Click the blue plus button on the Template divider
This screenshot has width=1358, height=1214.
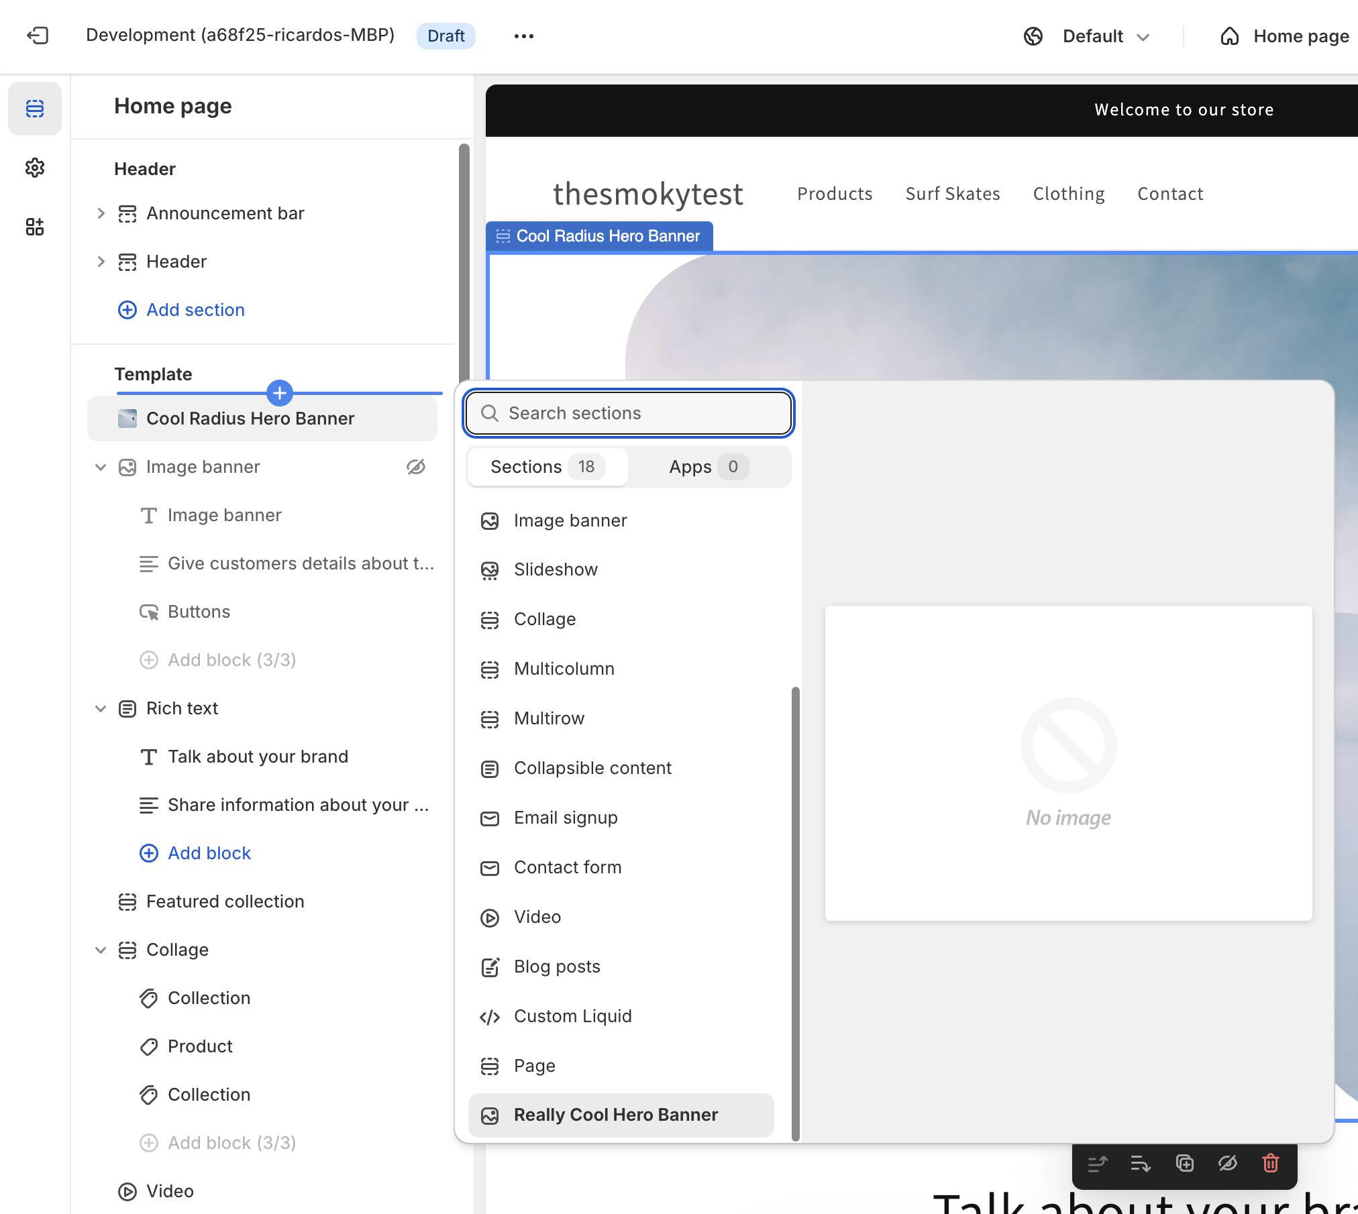279,394
